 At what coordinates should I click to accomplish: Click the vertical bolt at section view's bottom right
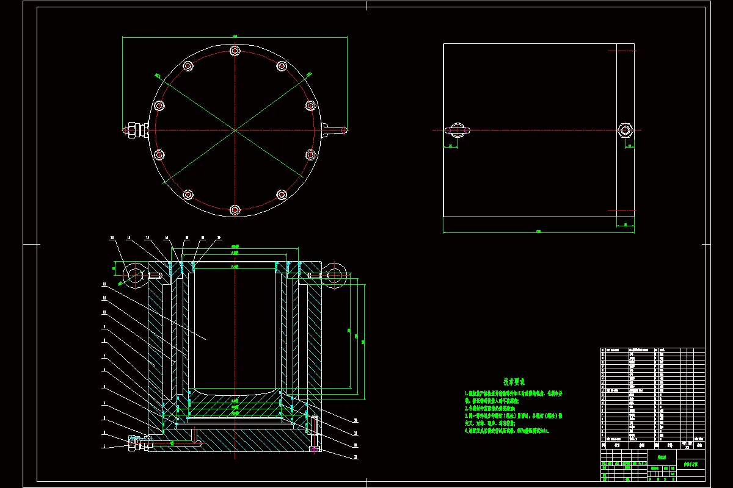click(315, 434)
